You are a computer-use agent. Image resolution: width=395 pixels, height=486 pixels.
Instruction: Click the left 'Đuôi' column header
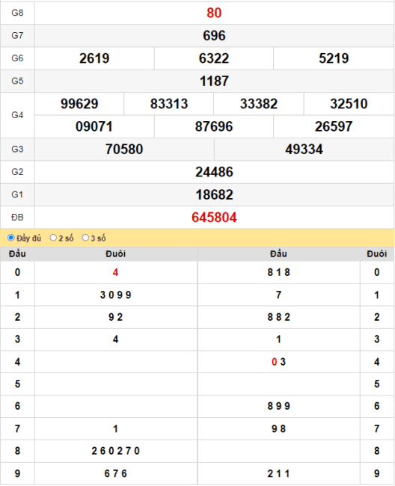(x=116, y=254)
